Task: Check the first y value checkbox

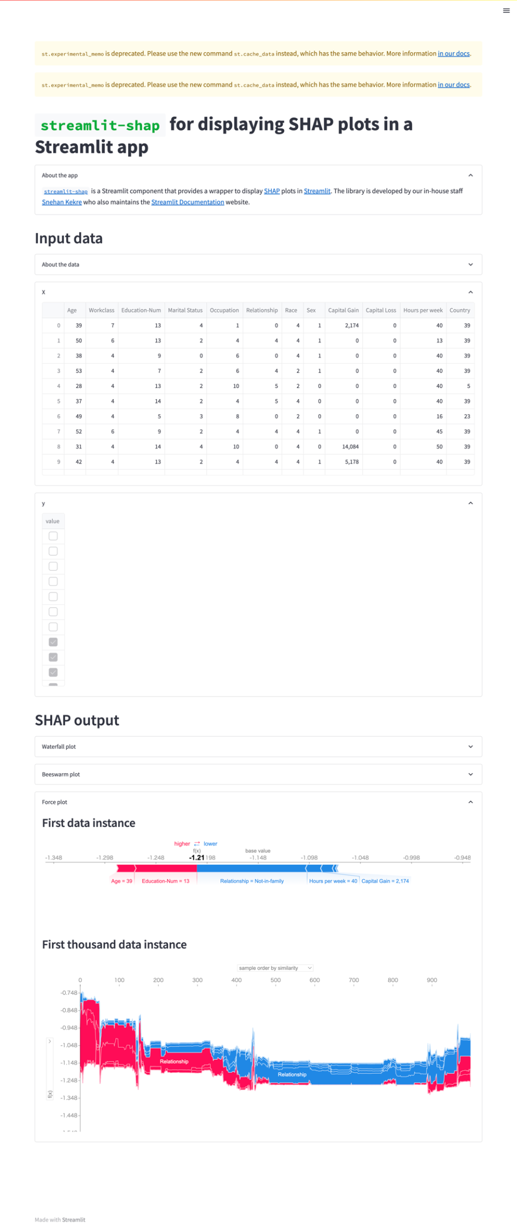Action: click(x=53, y=536)
